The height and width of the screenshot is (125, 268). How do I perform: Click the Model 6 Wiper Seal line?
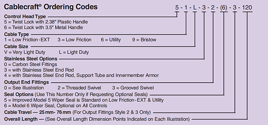56,106
